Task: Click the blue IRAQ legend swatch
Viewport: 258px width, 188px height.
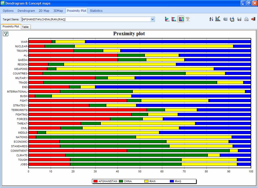Action: pos(172,181)
